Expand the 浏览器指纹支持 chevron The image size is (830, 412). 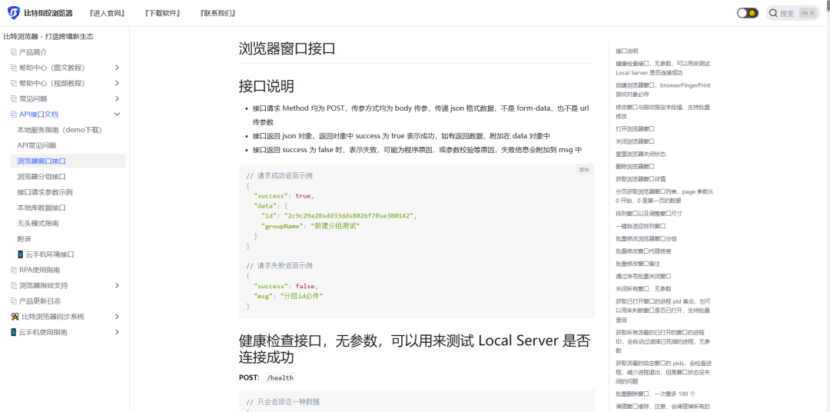coord(117,285)
